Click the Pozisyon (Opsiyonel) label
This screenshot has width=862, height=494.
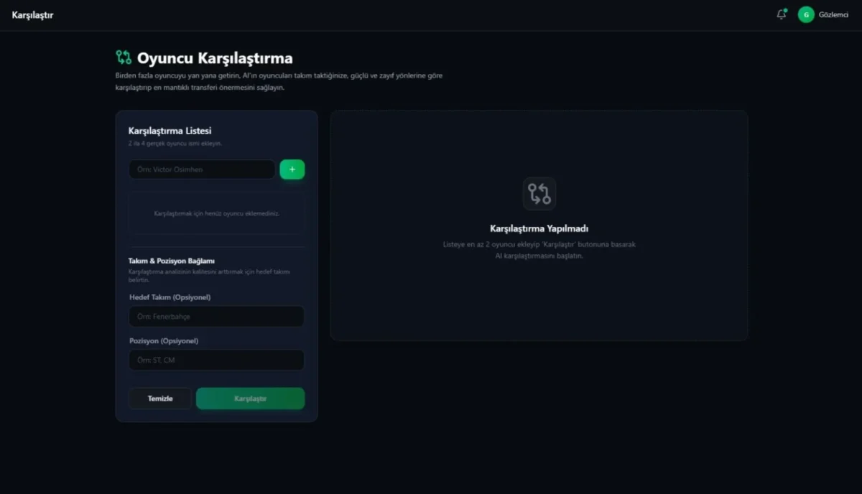[x=164, y=341]
